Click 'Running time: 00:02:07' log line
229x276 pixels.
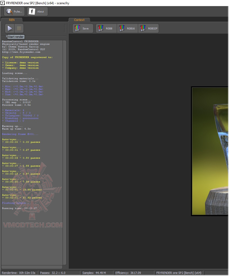click(20, 208)
